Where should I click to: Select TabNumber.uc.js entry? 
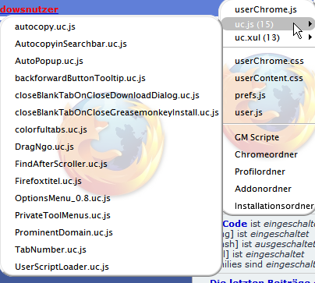point(51,249)
